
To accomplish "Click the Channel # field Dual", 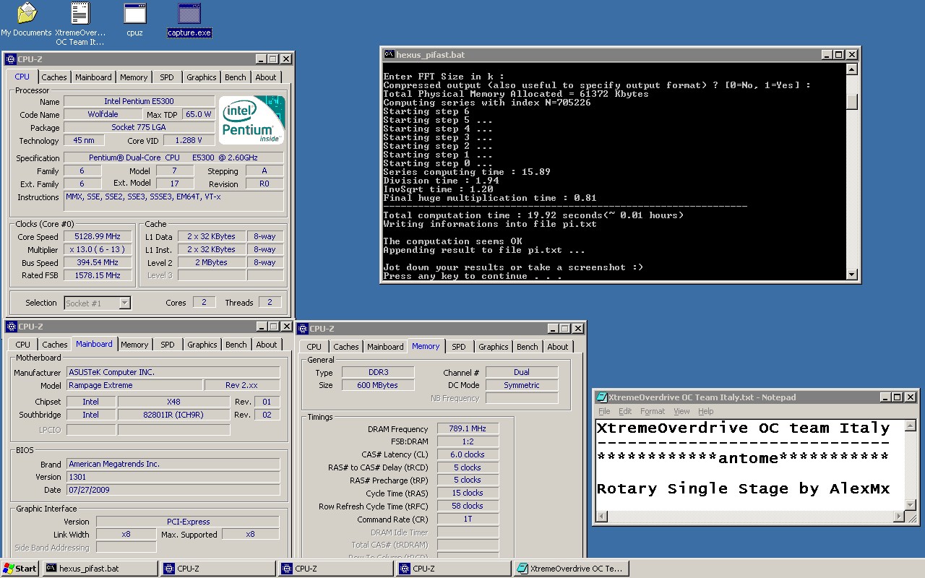I will [522, 372].
